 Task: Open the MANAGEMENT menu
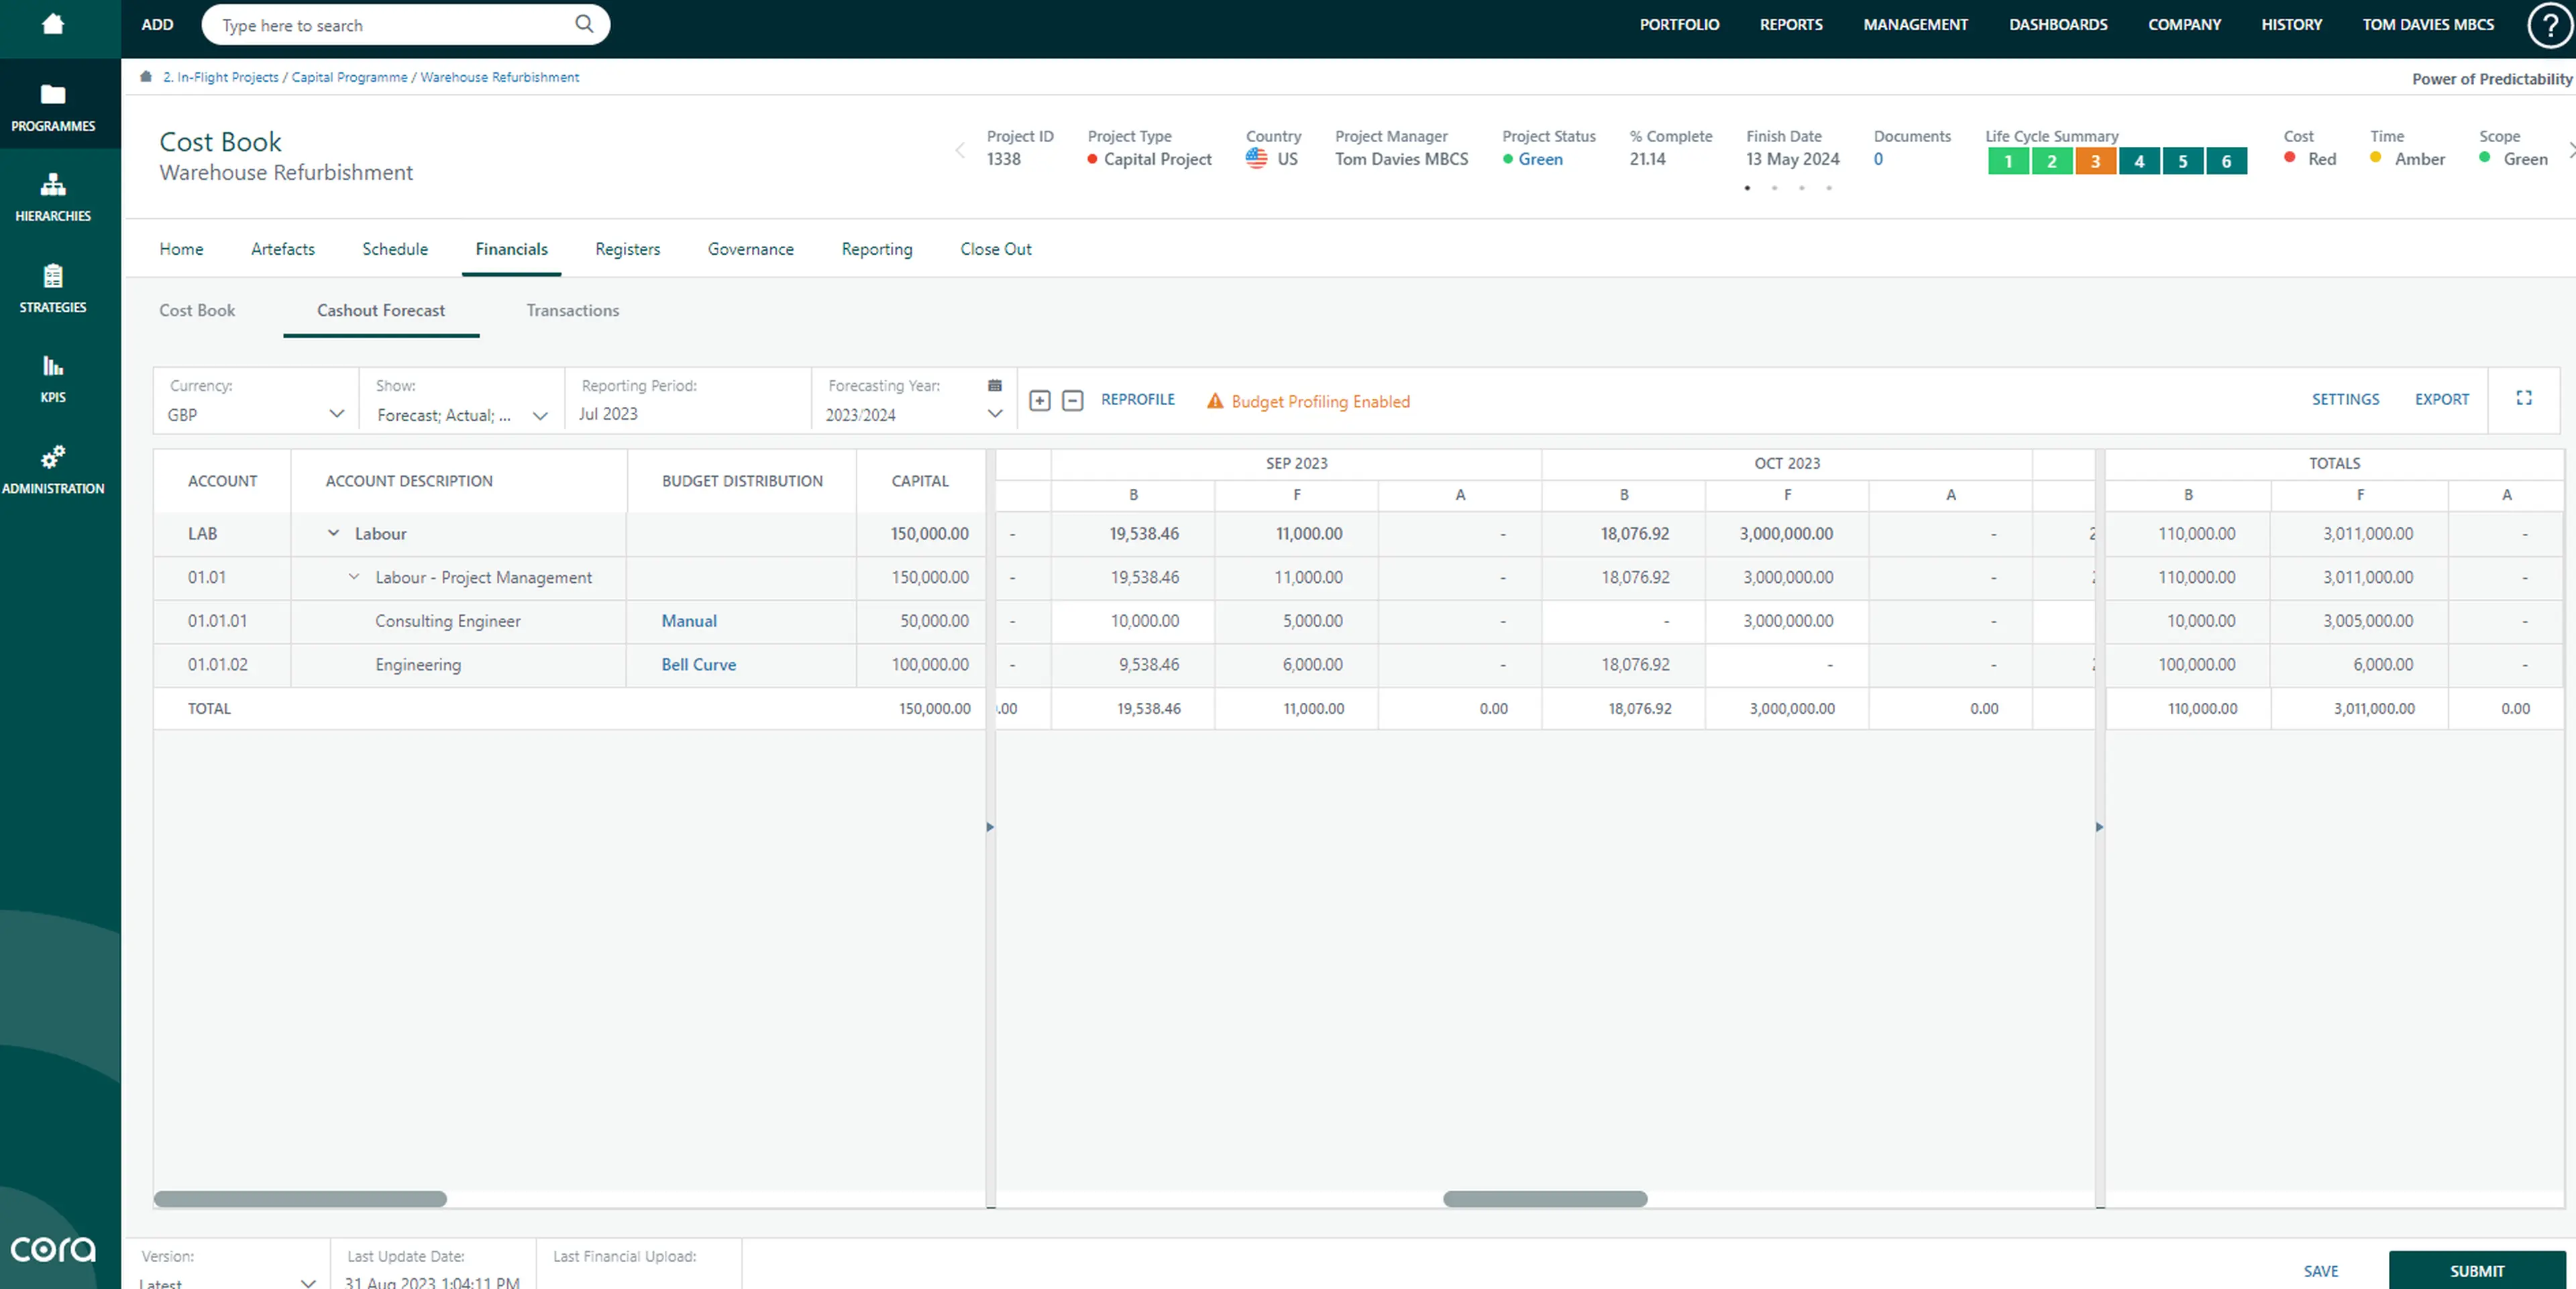(x=1915, y=24)
